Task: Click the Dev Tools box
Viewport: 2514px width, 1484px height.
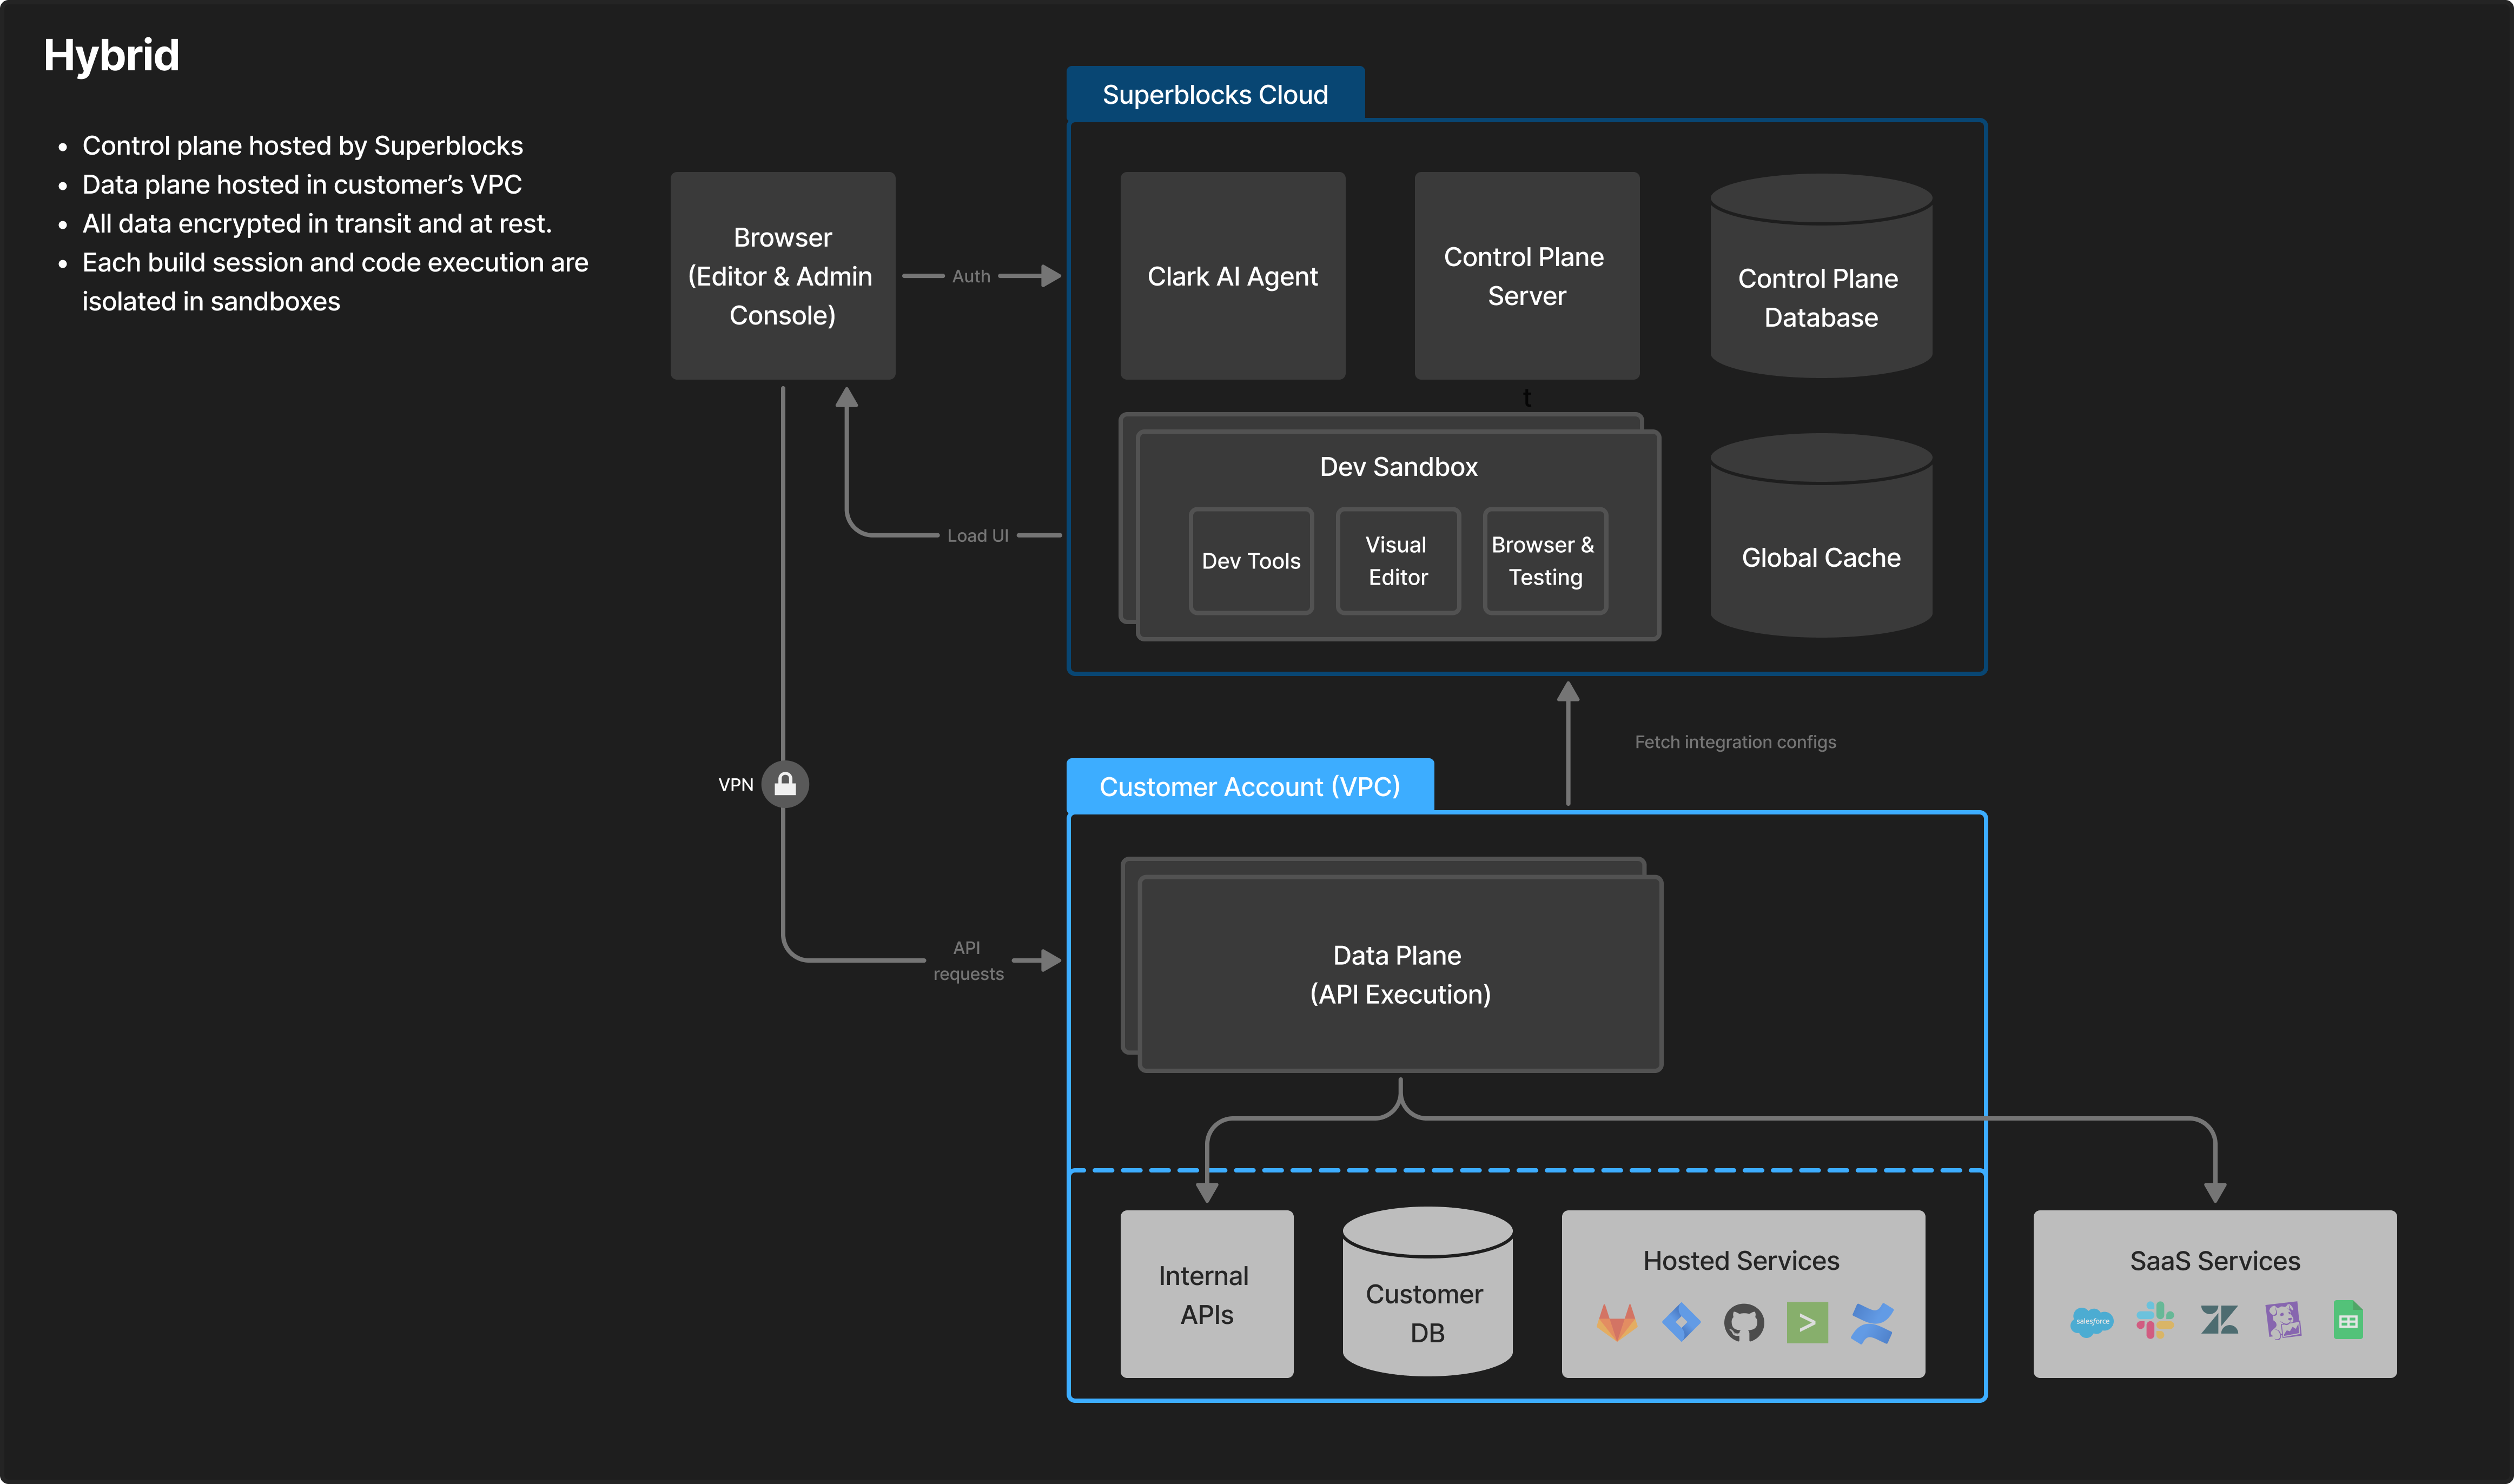Action: point(1250,561)
